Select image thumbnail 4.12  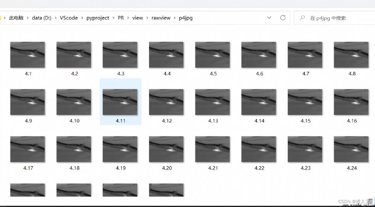coord(166,102)
